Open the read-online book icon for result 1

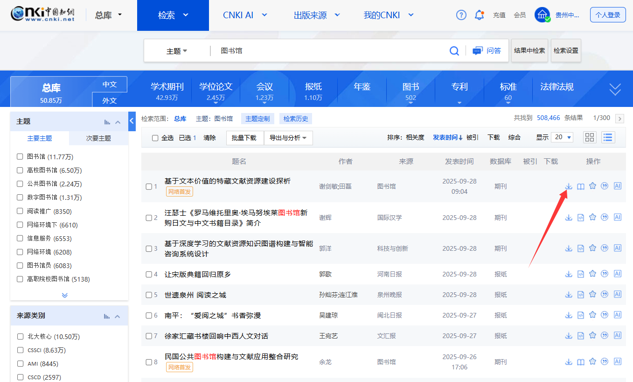coord(580,186)
